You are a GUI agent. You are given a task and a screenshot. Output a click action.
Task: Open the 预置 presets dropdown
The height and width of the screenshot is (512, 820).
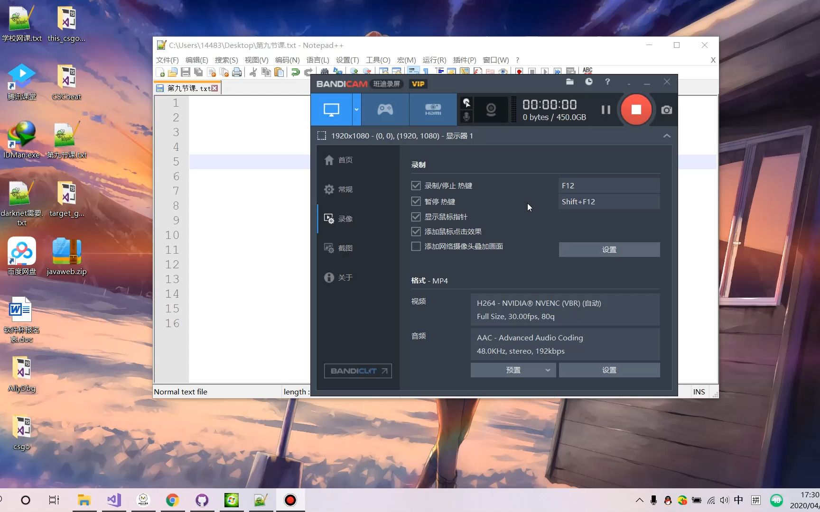pos(512,370)
